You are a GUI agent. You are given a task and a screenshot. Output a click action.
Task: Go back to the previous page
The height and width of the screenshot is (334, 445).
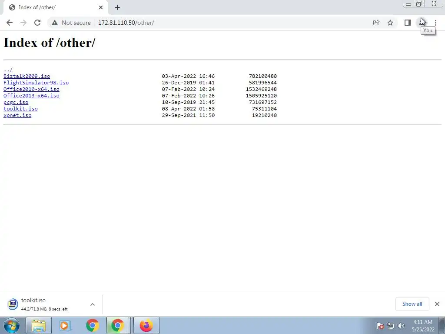coord(10,23)
